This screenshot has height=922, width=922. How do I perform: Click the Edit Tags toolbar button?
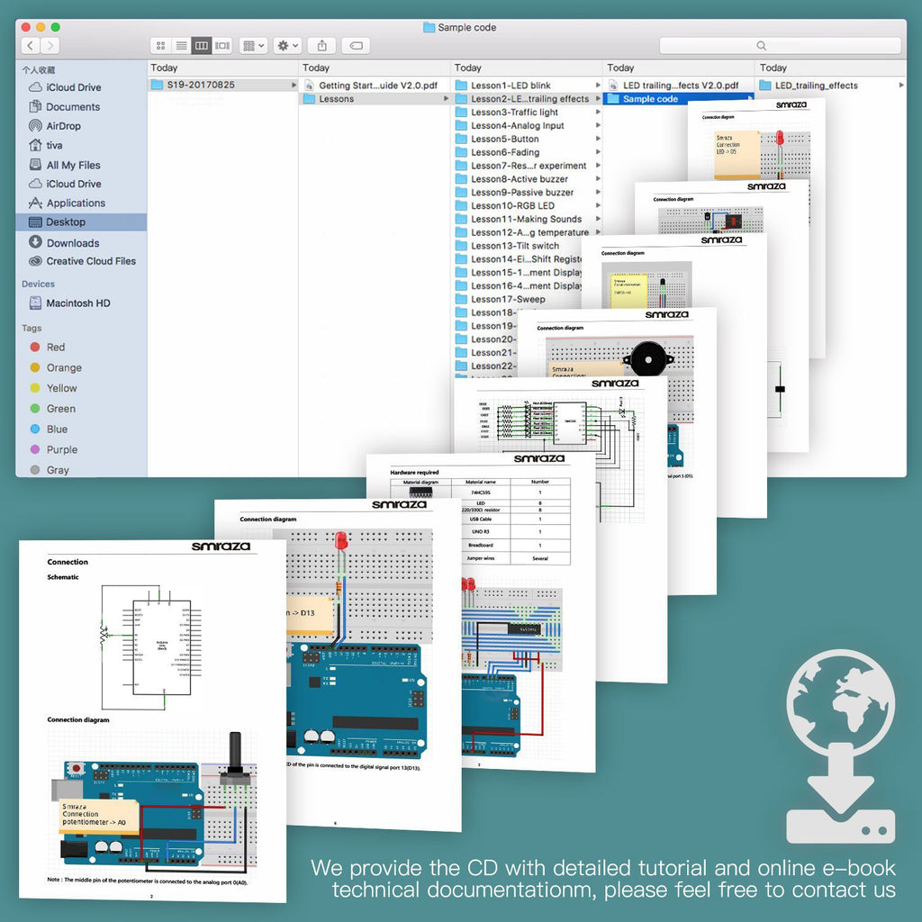[356, 45]
